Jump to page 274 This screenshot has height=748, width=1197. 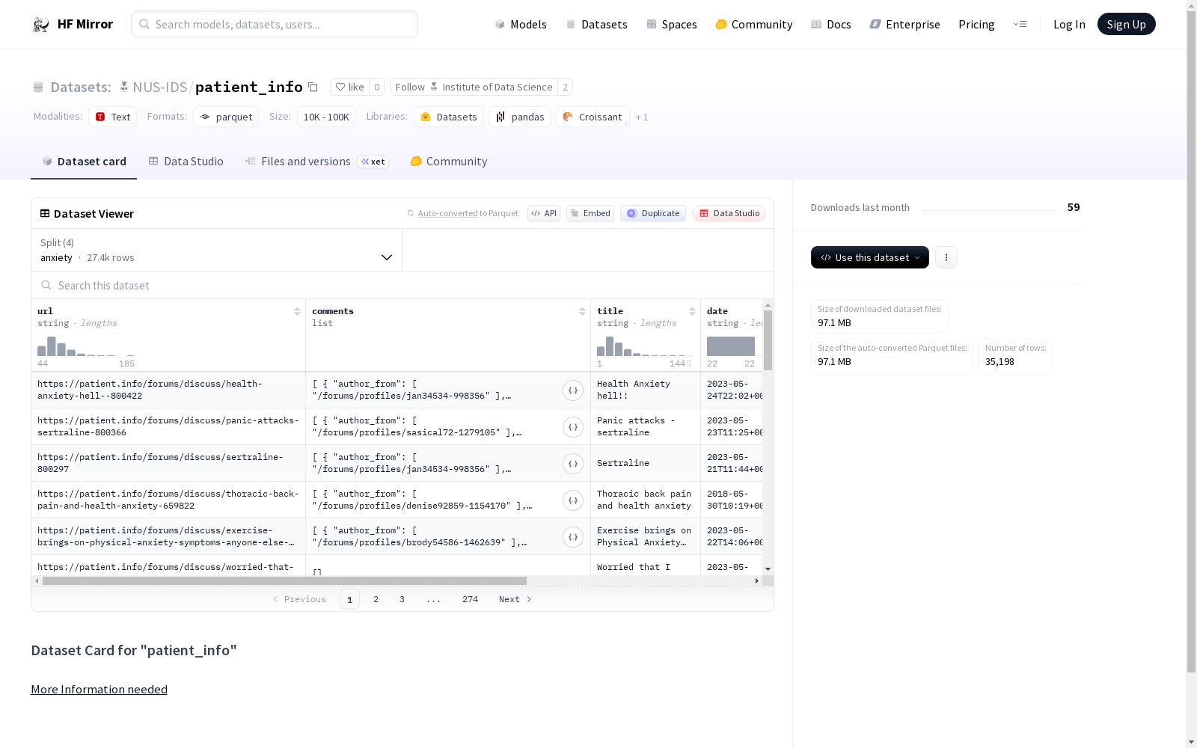[x=470, y=599]
